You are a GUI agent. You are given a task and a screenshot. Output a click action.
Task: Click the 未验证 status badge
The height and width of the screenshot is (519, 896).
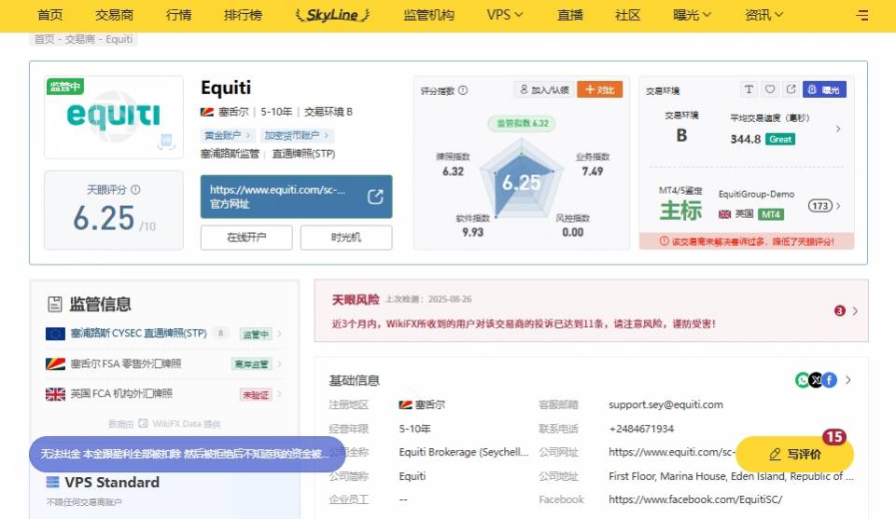pos(256,394)
